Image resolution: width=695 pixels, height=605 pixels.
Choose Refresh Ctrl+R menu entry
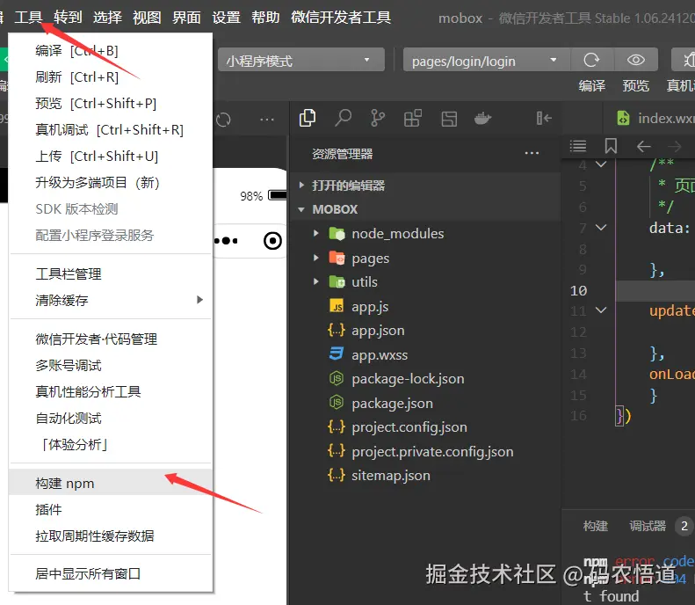111,77
